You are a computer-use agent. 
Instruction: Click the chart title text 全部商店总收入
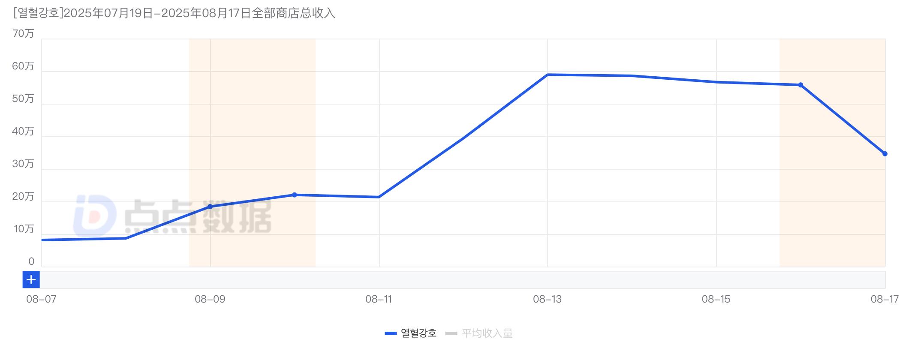point(294,13)
